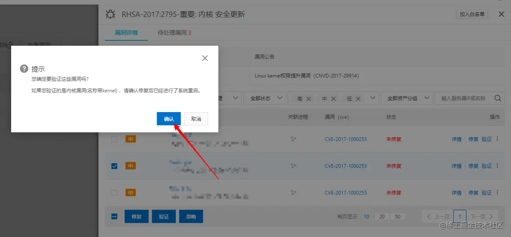
Task: Click the blue 验证 batch button
Action: (x=164, y=217)
